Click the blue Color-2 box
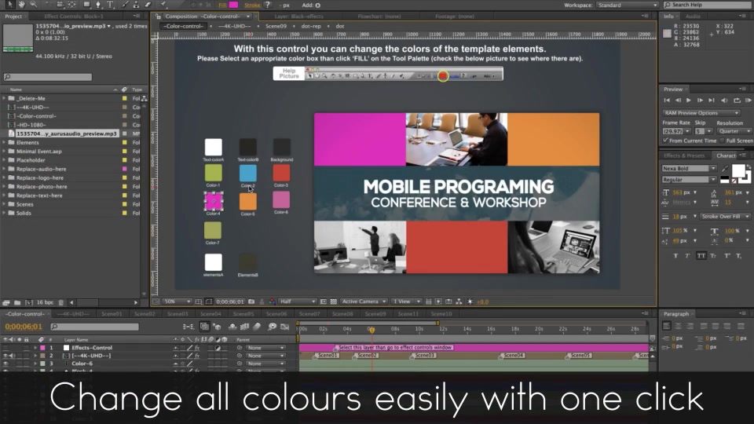 click(x=247, y=173)
